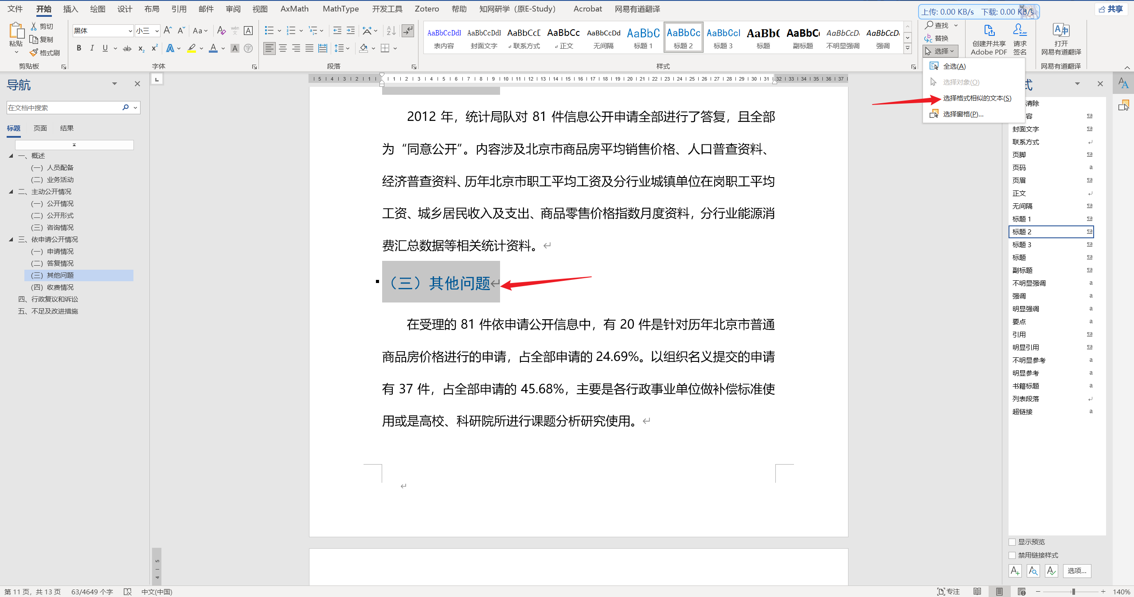Apply italic formatting button
The width and height of the screenshot is (1134, 597).
(x=92, y=48)
